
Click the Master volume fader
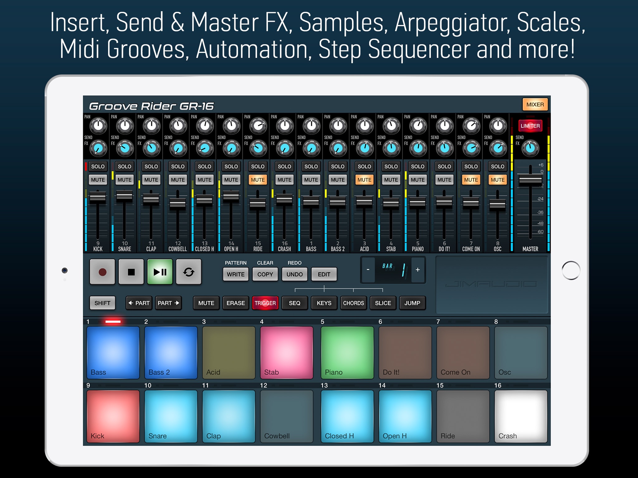530,180
